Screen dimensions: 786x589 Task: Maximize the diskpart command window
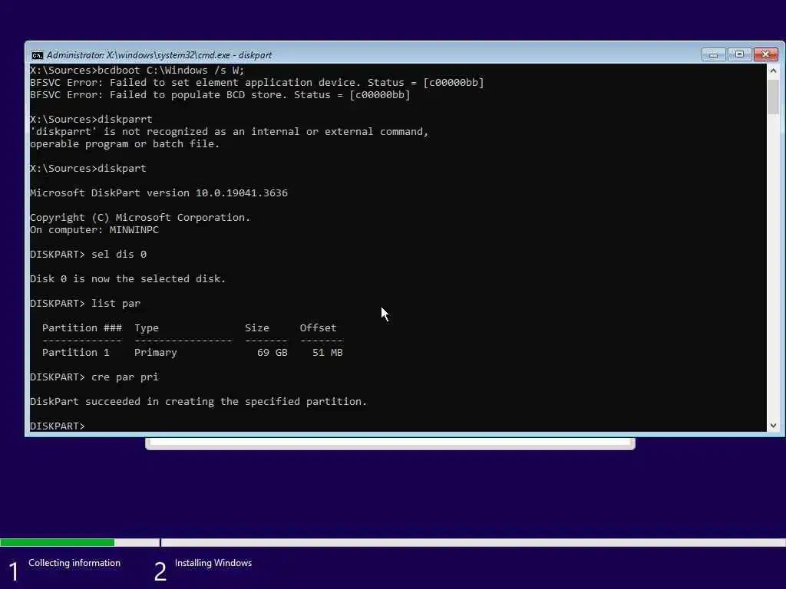pyautogui.click(x=739, y=54)
